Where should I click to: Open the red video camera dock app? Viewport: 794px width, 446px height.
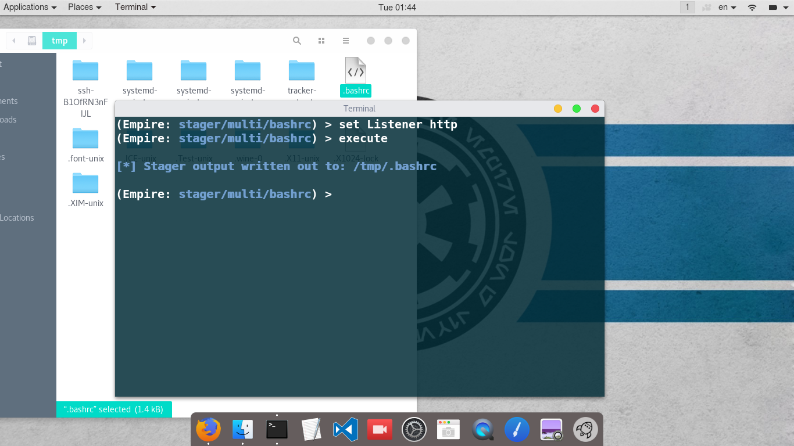pos(380,430)
